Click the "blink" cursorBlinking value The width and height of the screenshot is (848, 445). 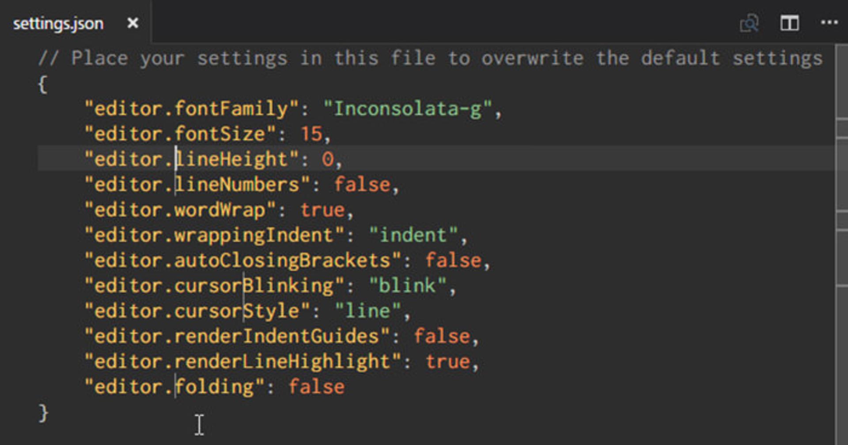click(x=408, y=286)
